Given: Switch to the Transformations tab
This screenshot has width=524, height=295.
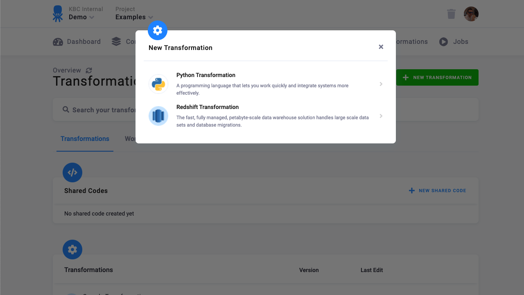Looking at the screenshot, I should pyautogui.click(x=85, y=139).
